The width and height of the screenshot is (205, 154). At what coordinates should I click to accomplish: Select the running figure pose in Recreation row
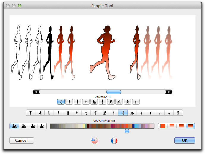coord(61,102)
